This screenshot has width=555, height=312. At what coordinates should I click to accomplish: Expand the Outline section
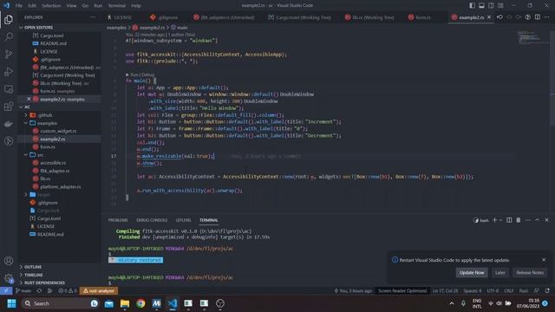click(33, 267)
